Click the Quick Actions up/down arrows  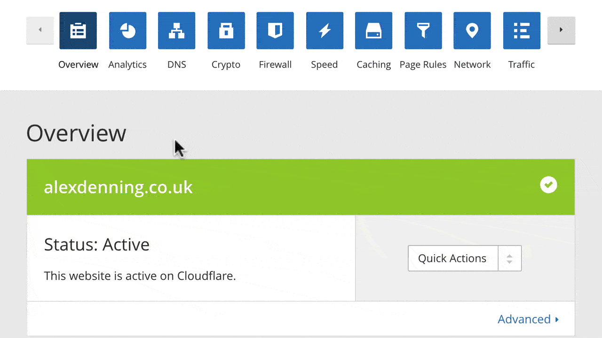[x=509, y=258]
